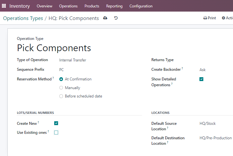Open the Configuration menu

click(141, 6)
